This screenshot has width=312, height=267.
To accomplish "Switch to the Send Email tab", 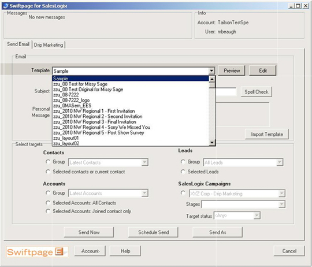I will coord(18,44).
